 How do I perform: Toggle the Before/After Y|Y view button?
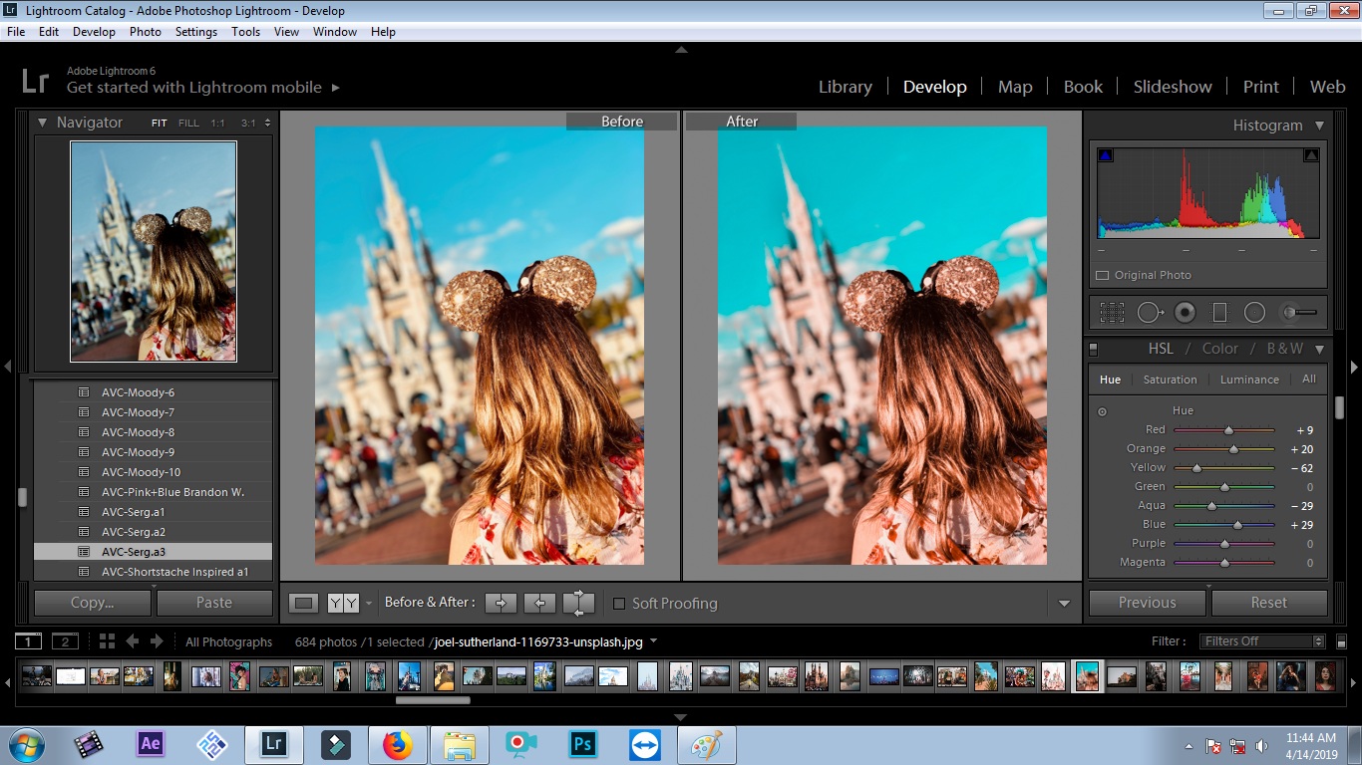coord(343,603)
